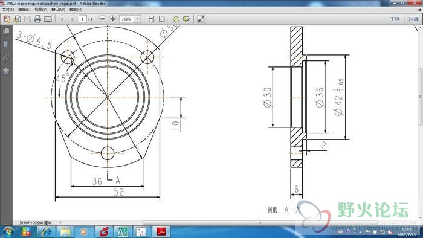Click the page number input field
Screen dimensions: 423x238
tap(83, 19)
